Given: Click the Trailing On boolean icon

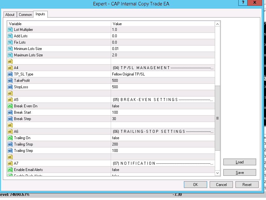Looking at the screenshot, I should click(10, 138).
